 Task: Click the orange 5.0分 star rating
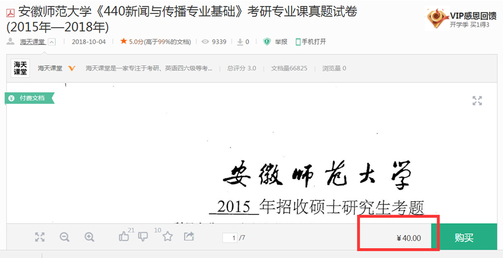click(x=132, y=42)
